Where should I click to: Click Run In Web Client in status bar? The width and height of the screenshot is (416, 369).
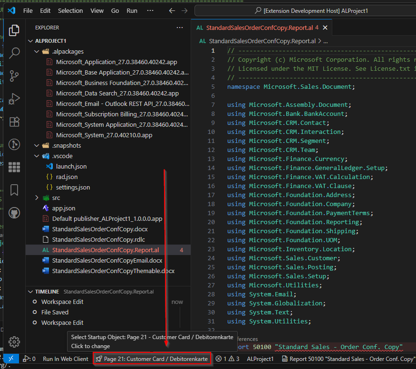[66, 359]
